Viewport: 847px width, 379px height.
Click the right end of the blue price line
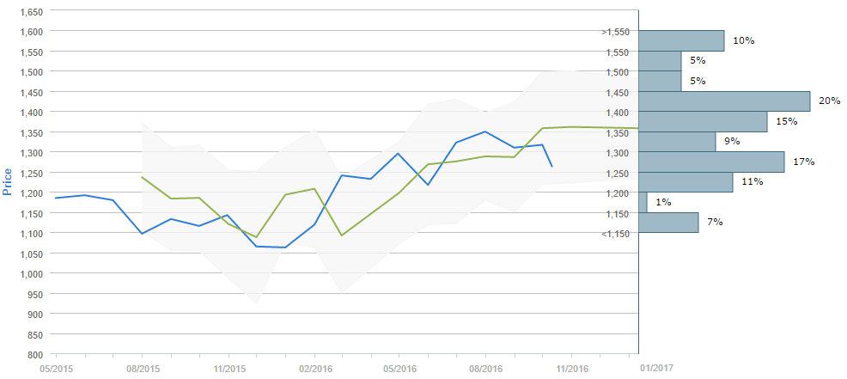tap(551, 166)
